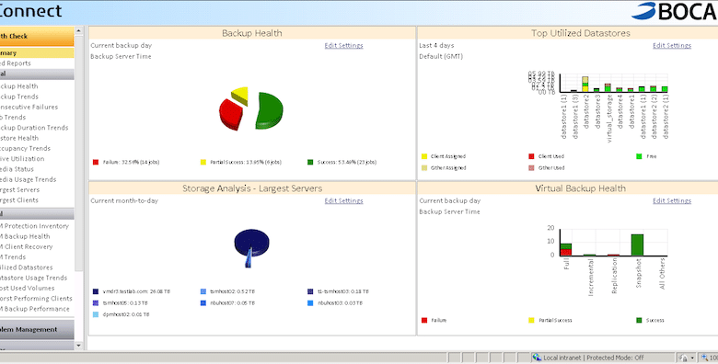Viewport: 718px width, 364px height.
Task: Open Largest Clients in the sidebar
Action: click(x=19, y=199)
